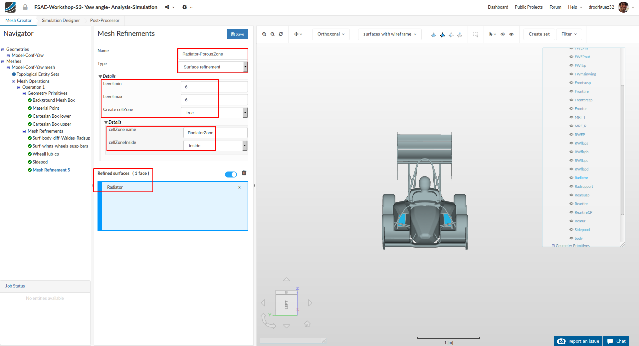Click the curved rotate arrows near the cube
The height and width of the screenshot is (346, 639).
pos(268,321)
